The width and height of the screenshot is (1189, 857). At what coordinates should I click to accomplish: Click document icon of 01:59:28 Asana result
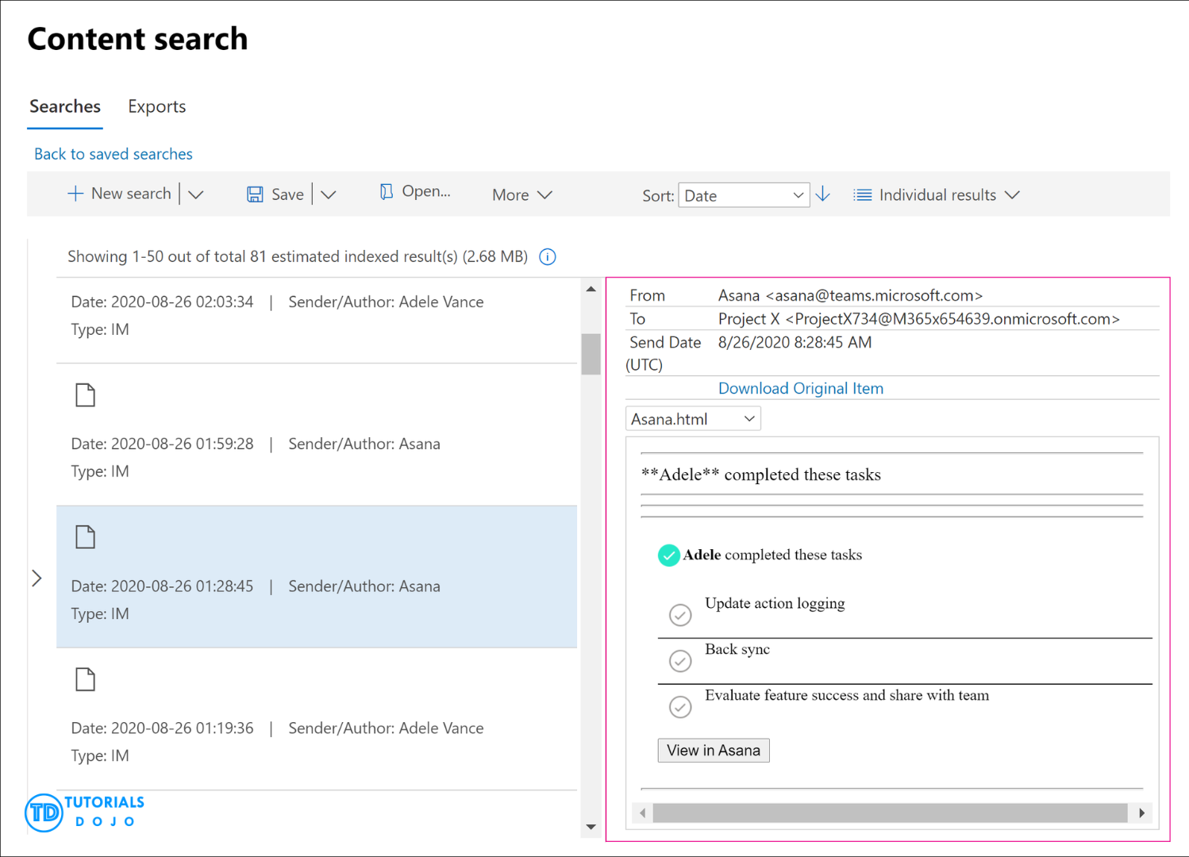[85, 394]
